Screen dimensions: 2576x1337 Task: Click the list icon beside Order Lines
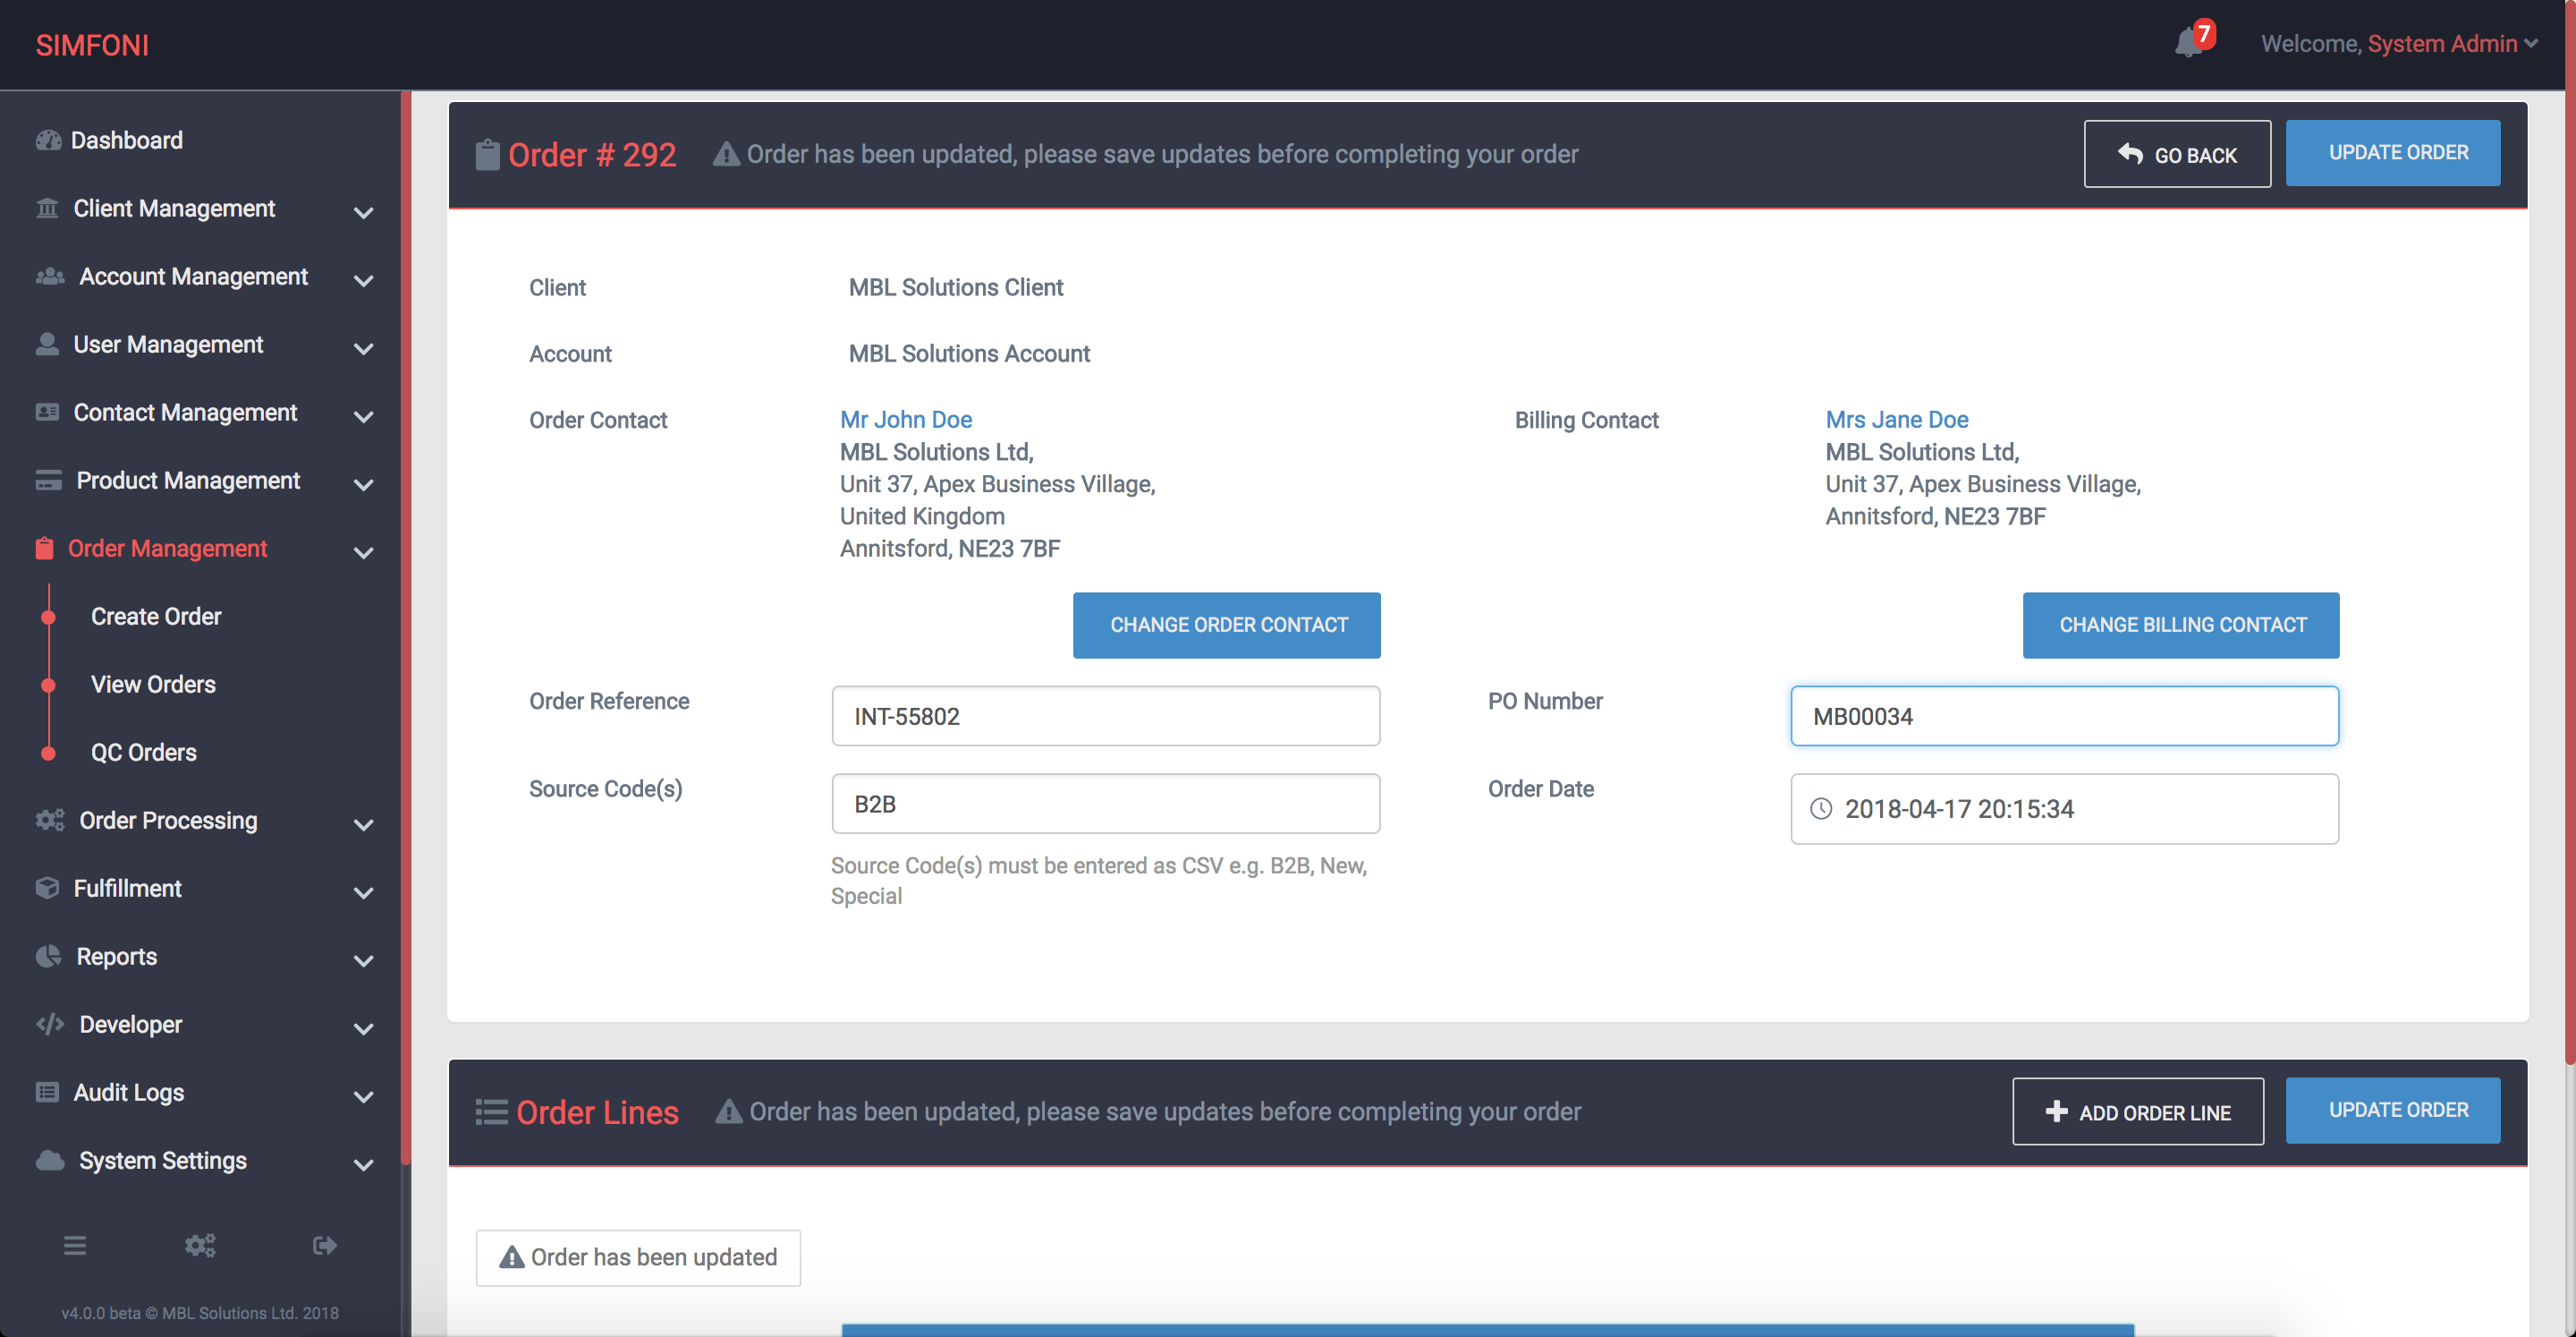tap(491, 1111)
